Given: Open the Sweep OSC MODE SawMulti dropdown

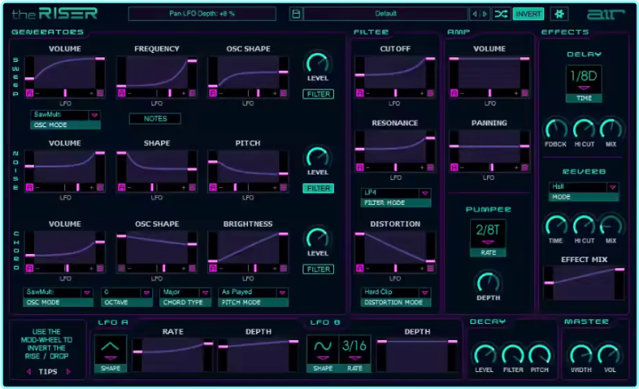Looking at the screenshot, I should 65,115.
